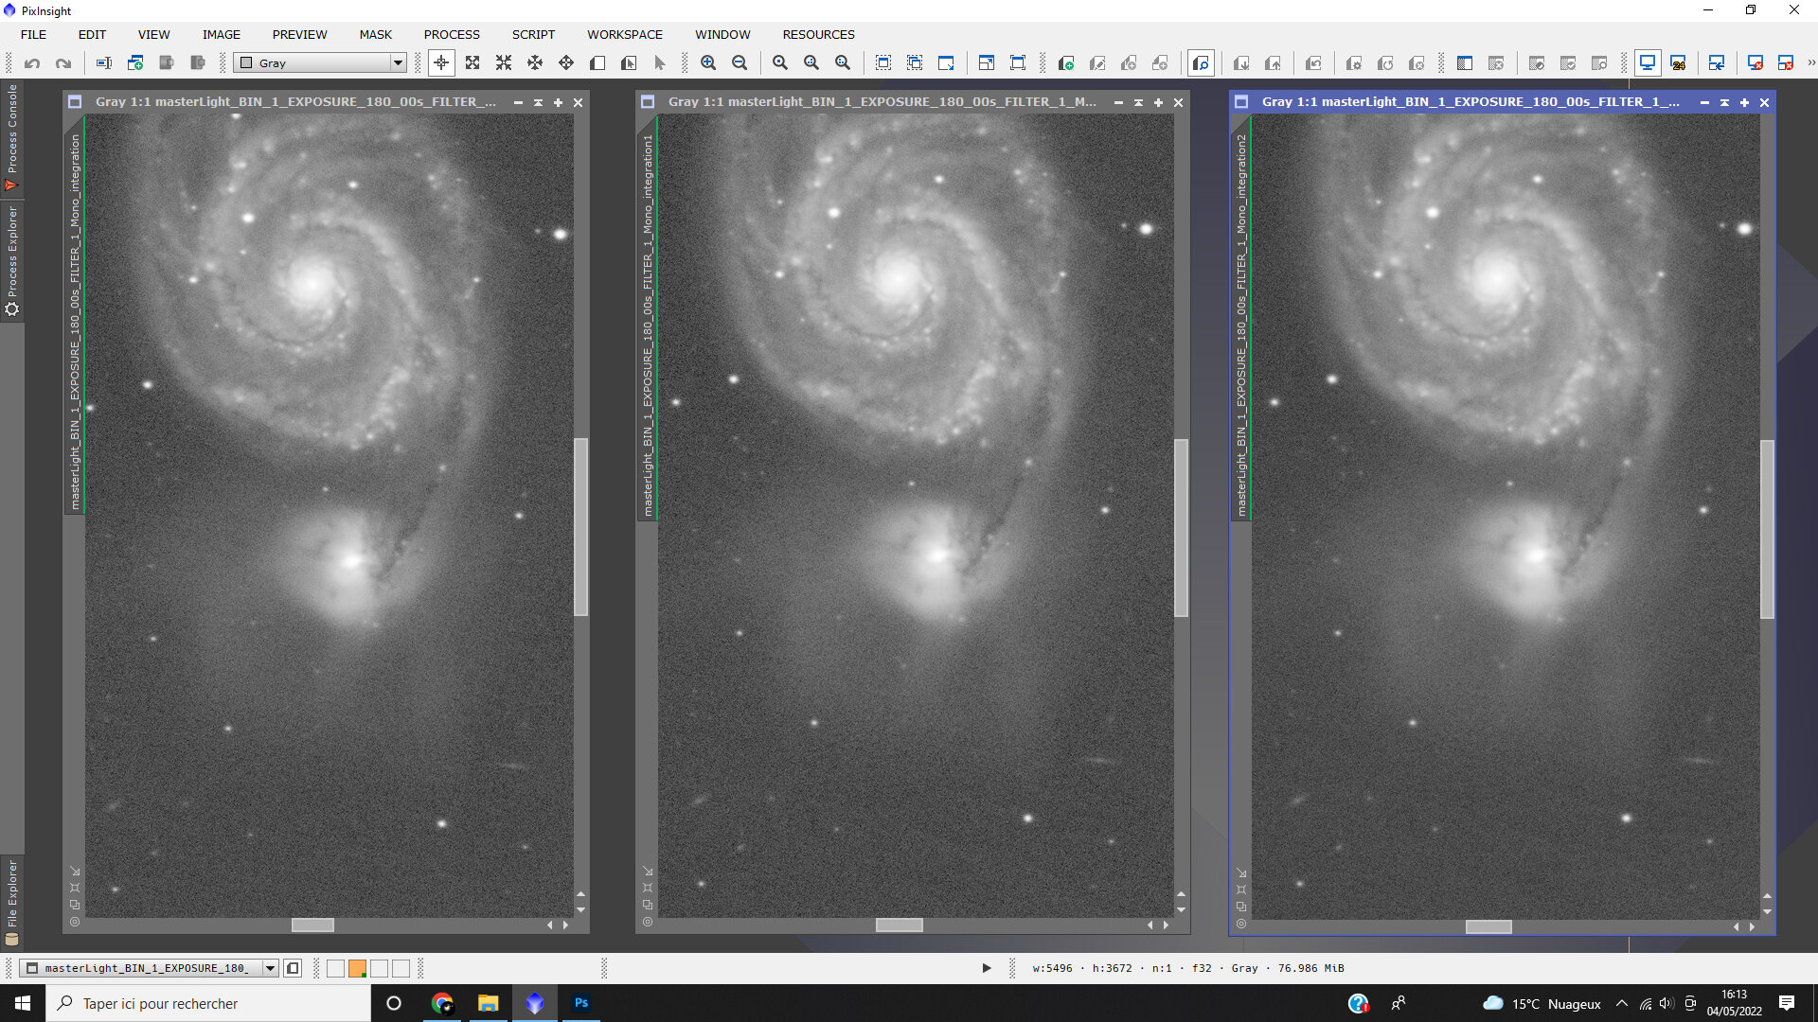Toggle the orange highlighted workspace box
This screenshot has height=1022, width=1818.
(357, 968)
